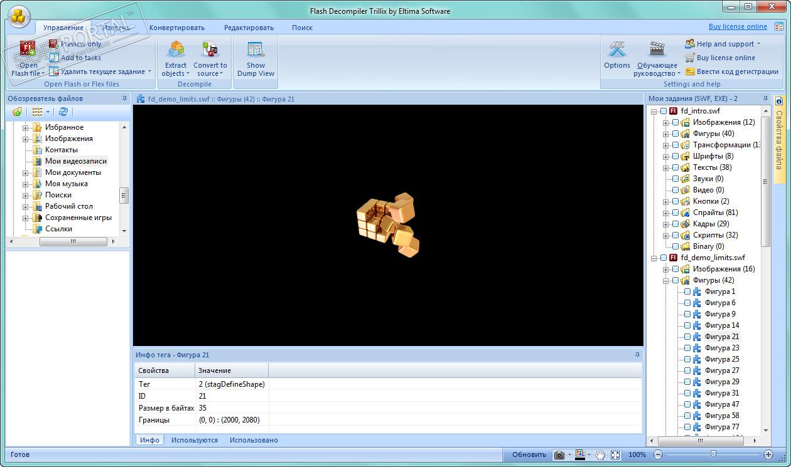Click the Обучающее руководство clapperboard icon
Viewport: 791px width, 467px height.
point(657,50)
